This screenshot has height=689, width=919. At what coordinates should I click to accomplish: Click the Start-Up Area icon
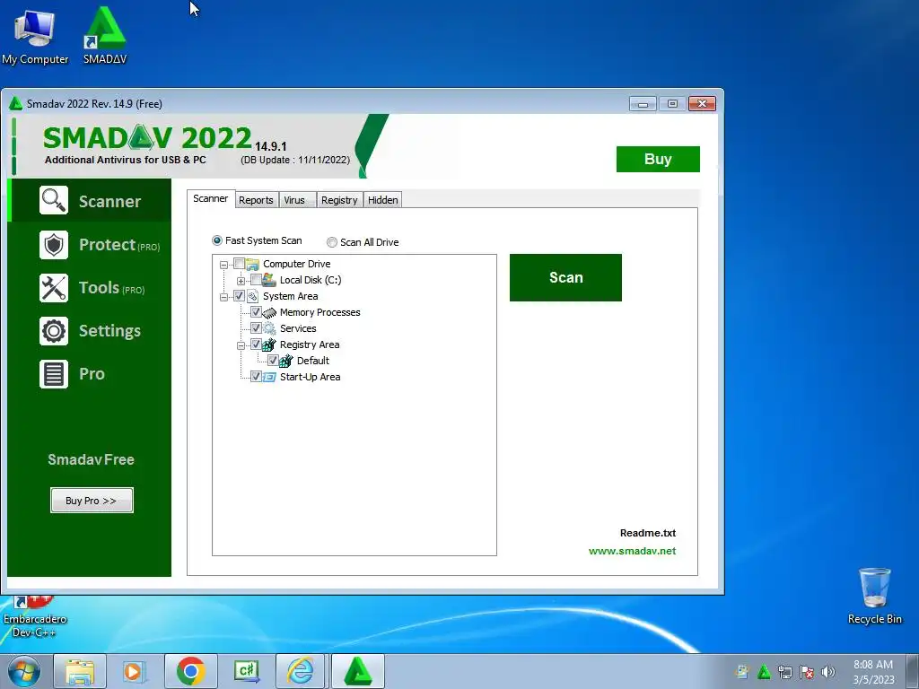(x=269, y=378)
